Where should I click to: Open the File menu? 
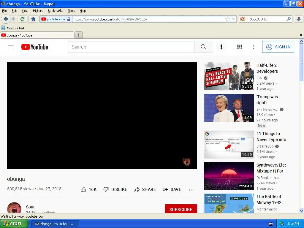pyautogui.click(x=4, y=11)
